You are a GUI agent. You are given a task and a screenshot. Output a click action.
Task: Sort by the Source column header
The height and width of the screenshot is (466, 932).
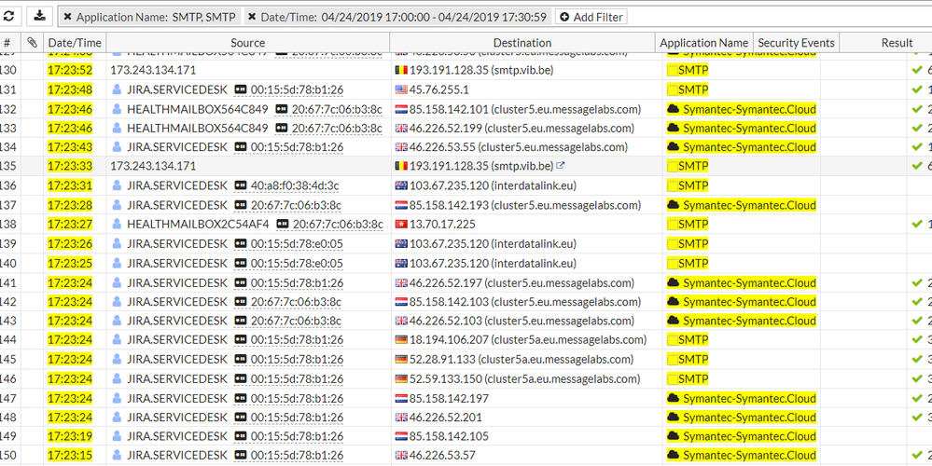point(248,43)
